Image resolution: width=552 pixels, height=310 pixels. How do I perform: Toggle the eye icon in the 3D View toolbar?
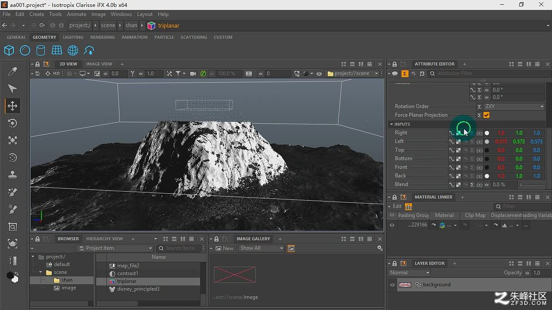(319, 74)
